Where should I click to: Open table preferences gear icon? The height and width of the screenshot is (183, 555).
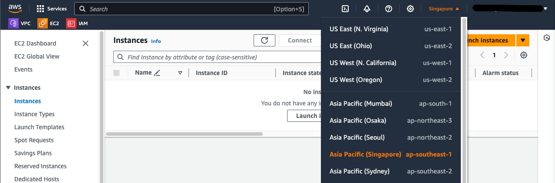tap(524, 55)
